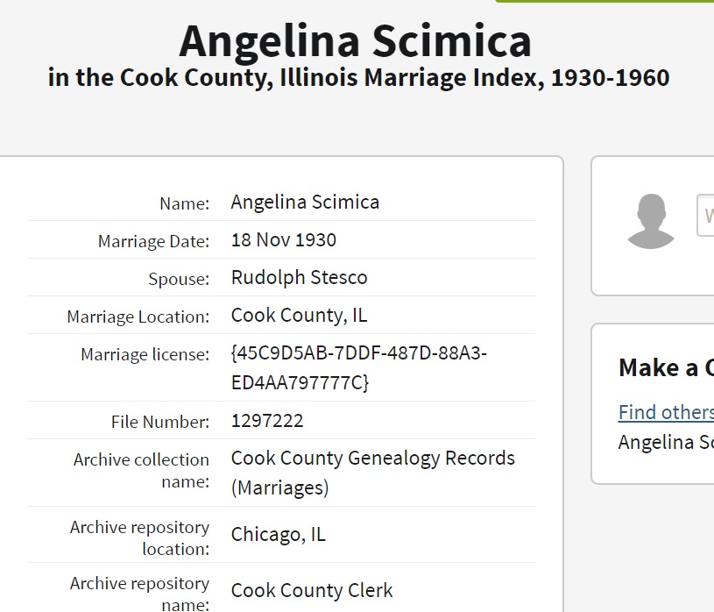Click the "Spouse:" field label
The width and height of the screenshot is (714, 612).
tap(179, 280)
